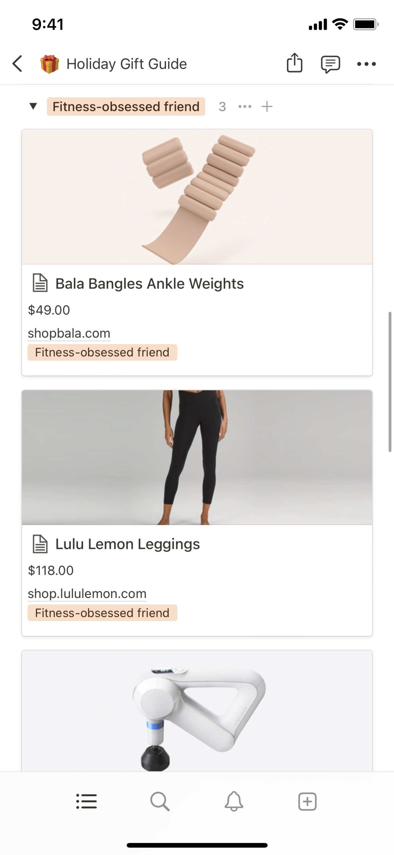
Task: Tap the ankle weights product image
Action: click(x=197, y=197)
